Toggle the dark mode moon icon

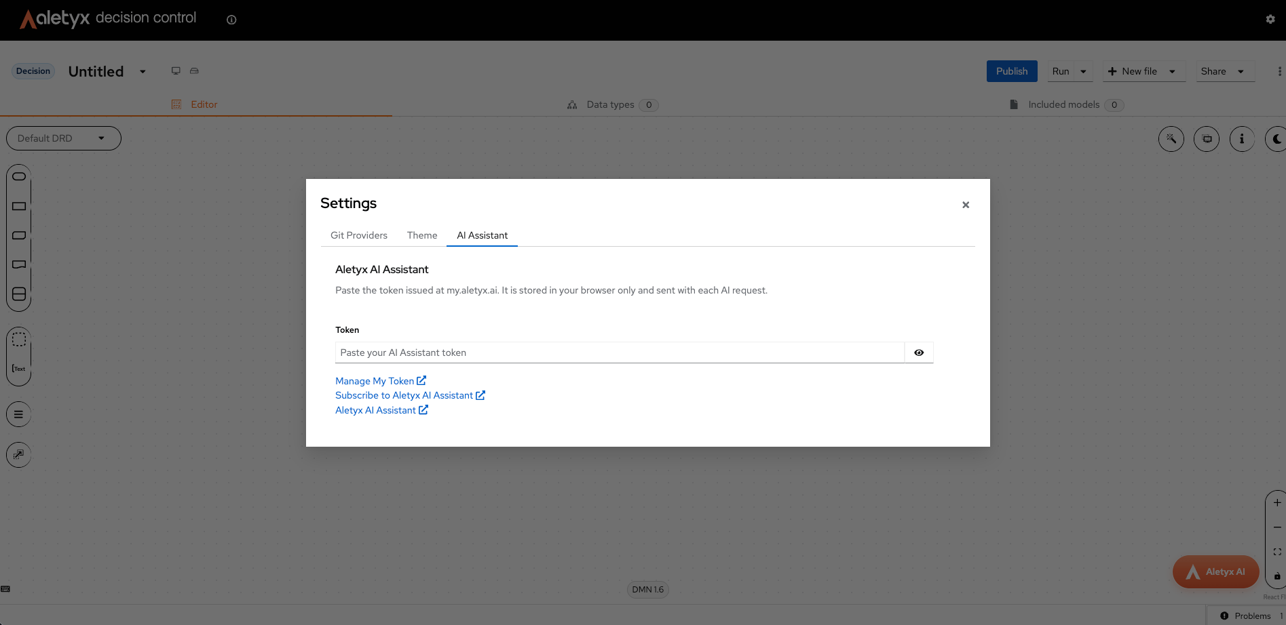click(1276, 139)
